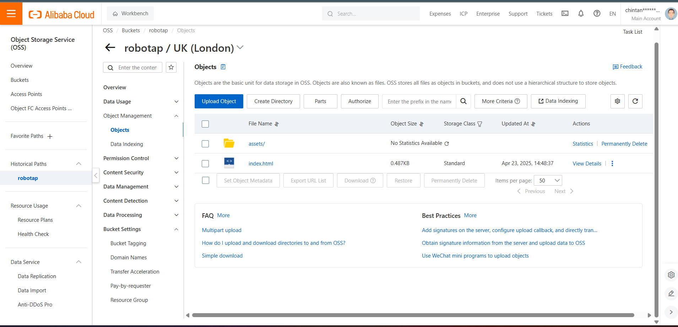Screen dimensions: 678x327
Task: Click Upload Object button
Action: [219, 101]
